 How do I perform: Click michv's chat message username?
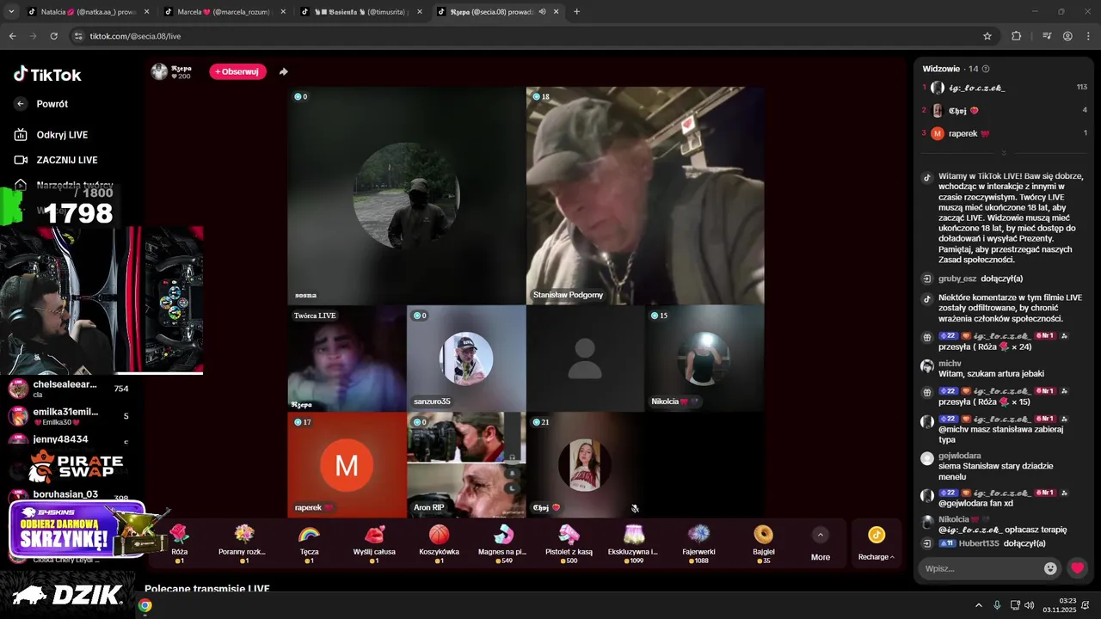(x=950, y=364)
